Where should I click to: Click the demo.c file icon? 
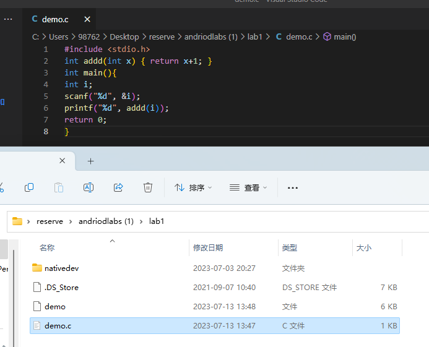pyautogui.click(x=37, y=325)
